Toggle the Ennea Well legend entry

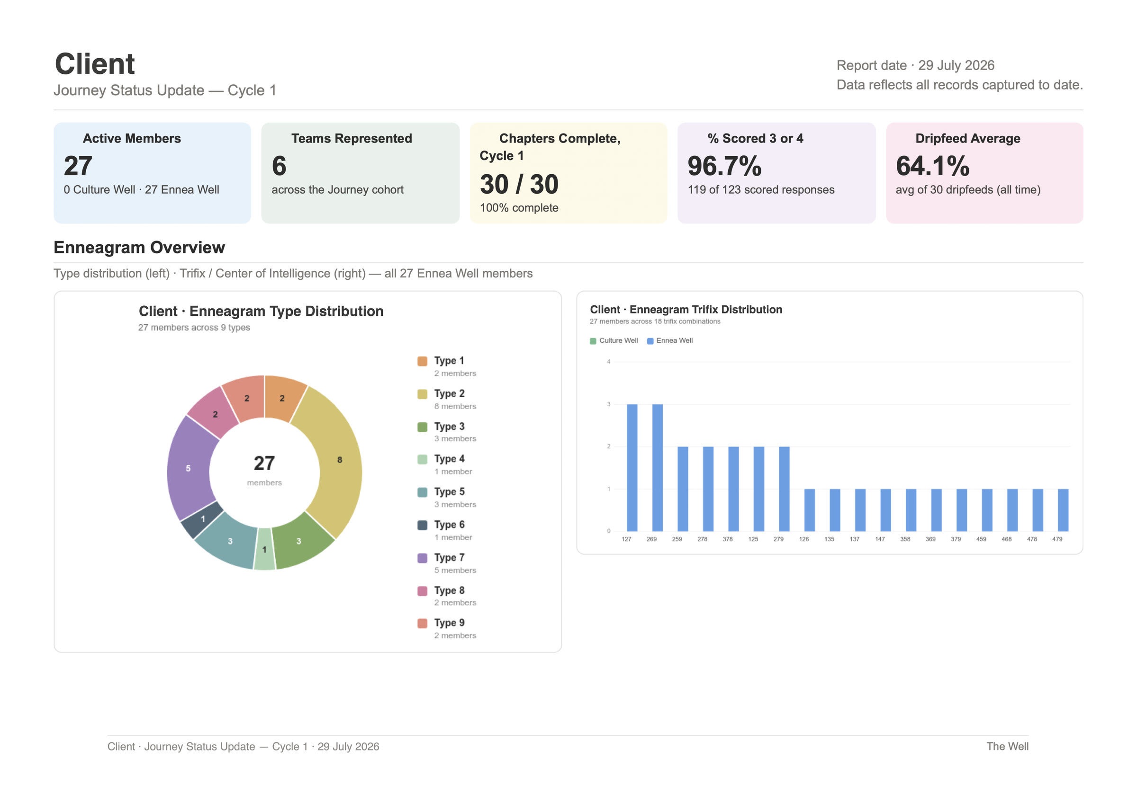tap(670, 341)
